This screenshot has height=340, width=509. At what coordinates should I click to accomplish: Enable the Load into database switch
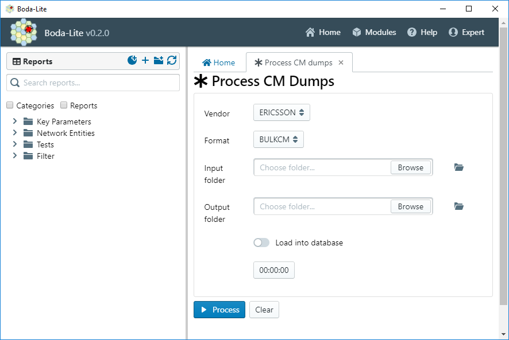pos(261,243)
